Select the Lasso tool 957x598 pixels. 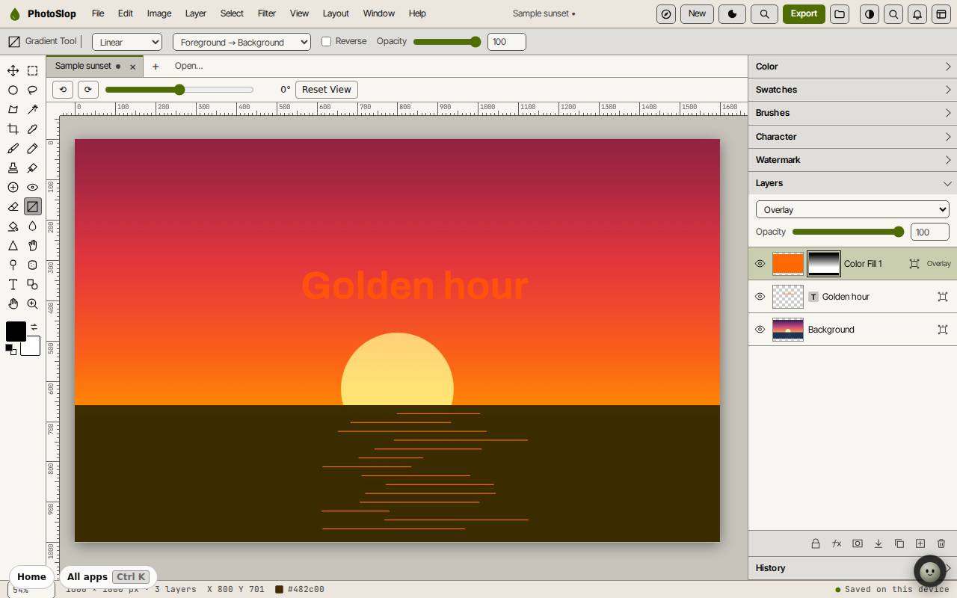coord(32,90)
